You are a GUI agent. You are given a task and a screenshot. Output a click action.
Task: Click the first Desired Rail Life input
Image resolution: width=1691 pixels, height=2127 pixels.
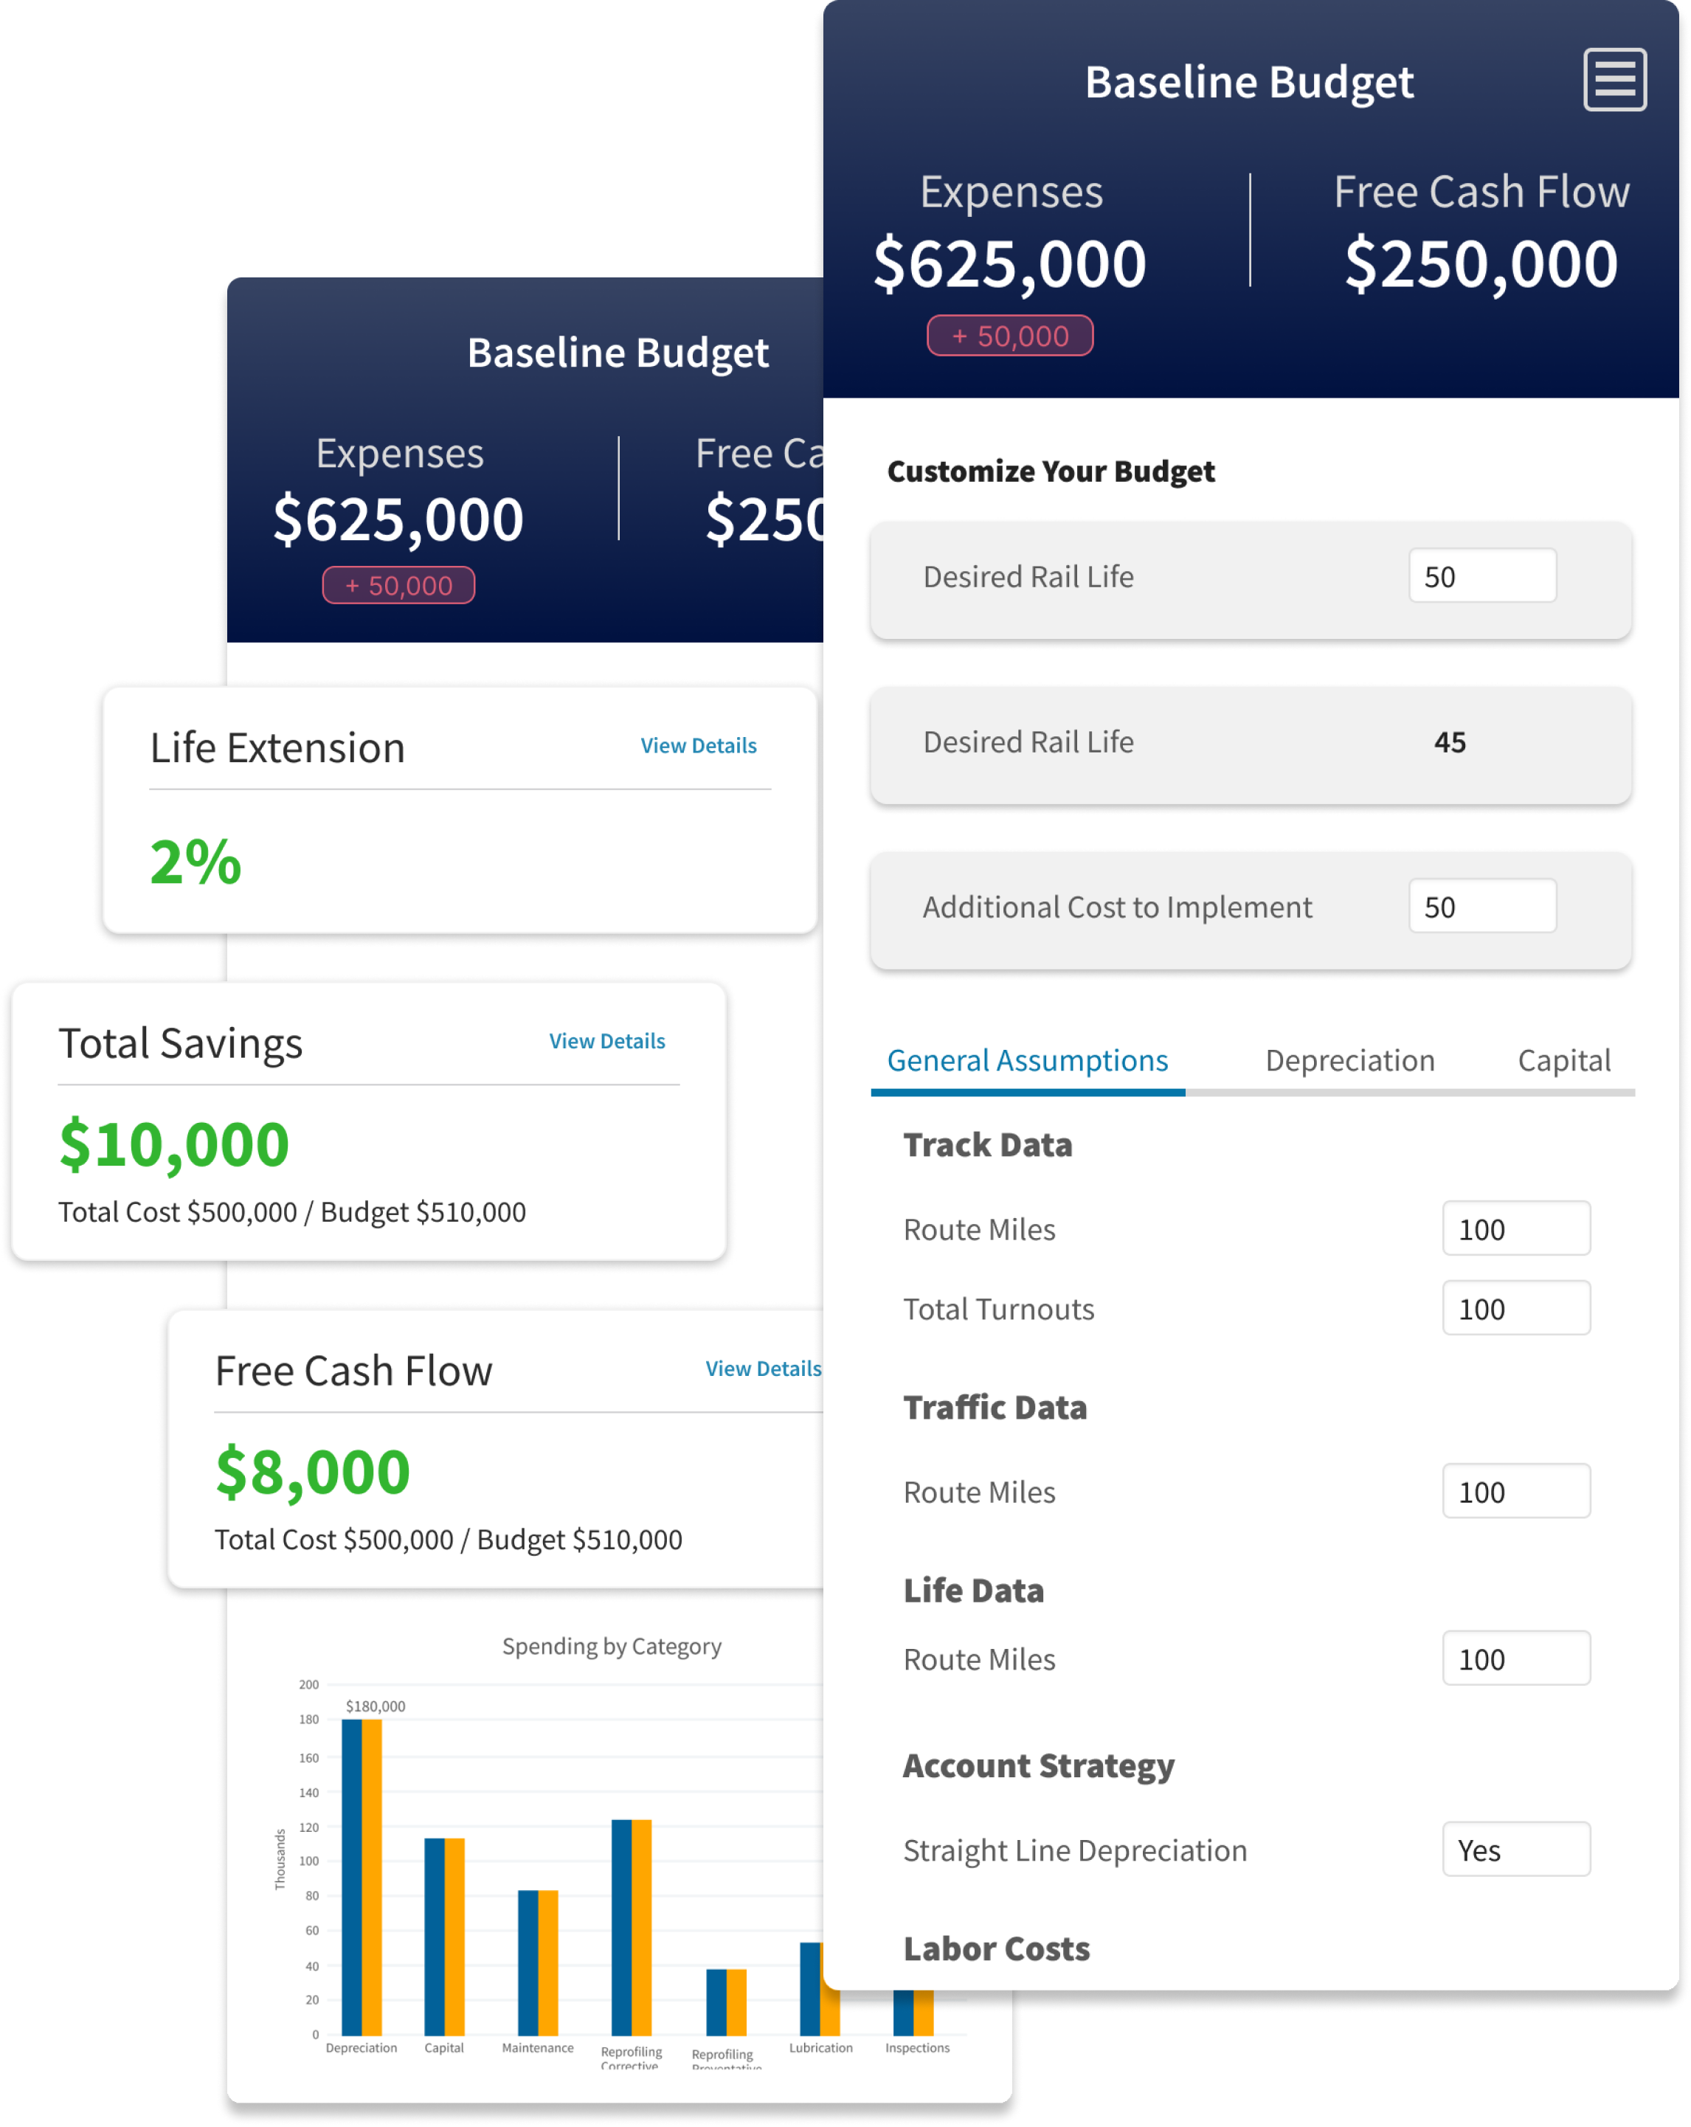click(x=1482, y=576)
